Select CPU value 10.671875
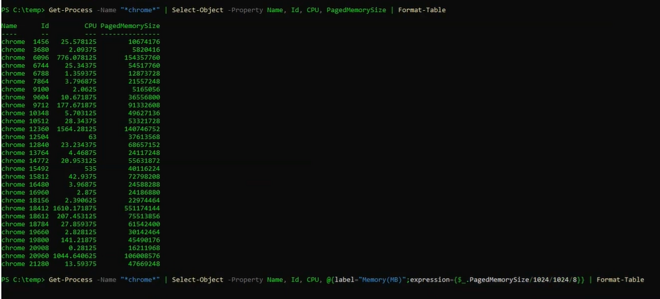Screen dimensions: 660x299 (79, 97)
